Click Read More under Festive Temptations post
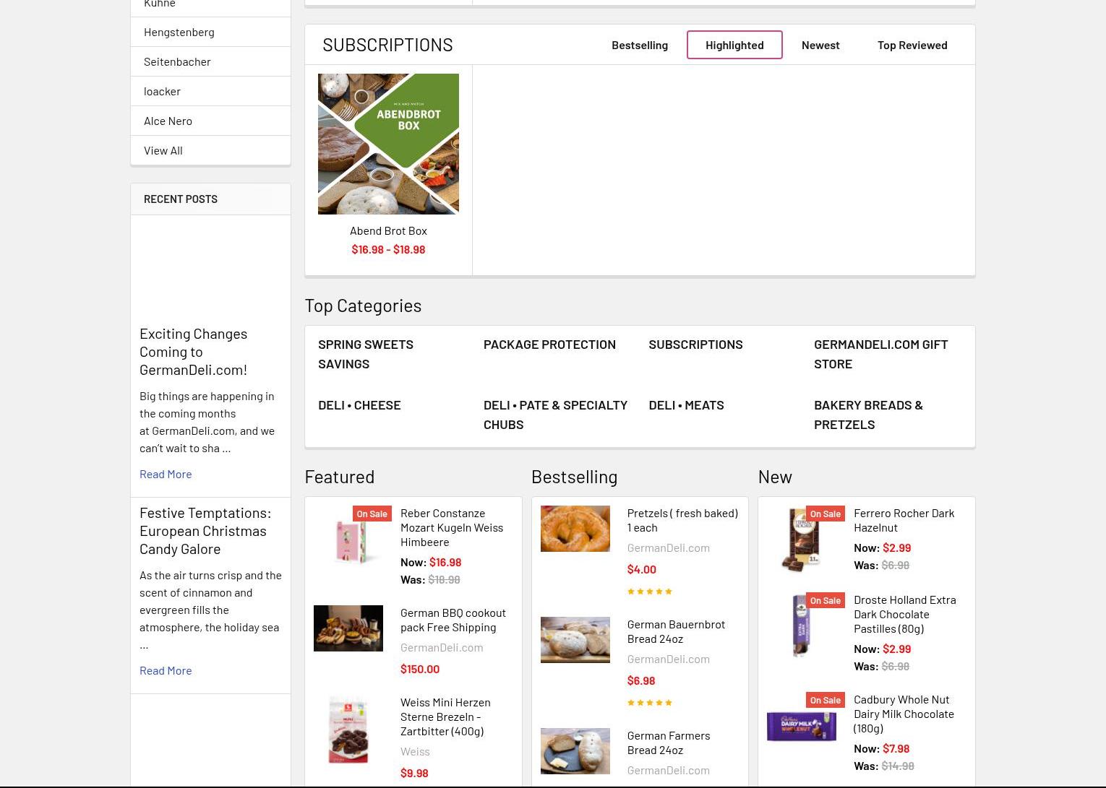The width and height of the screenshot is (1106, 788). click(166, 670)
